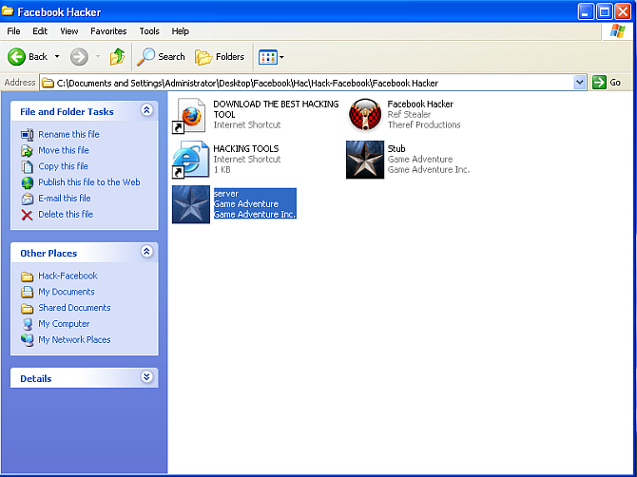Select the DOWNLOAD THE BEST HACKING TOOL name
The image size is (637, 477).
(276, 109)
